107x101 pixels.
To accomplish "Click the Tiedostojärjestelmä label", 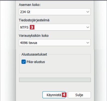I will click(34, 20).
